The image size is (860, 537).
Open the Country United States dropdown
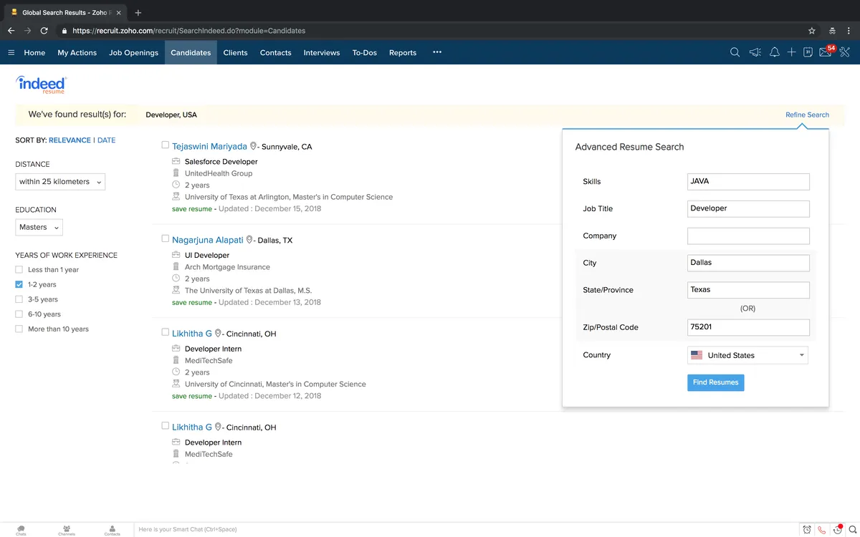point(747,355)
